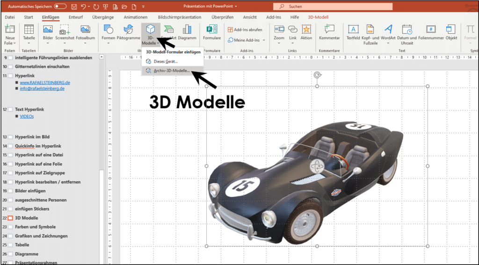
Task: Click Add-Ins abrufen
Action: click(245, 29)
